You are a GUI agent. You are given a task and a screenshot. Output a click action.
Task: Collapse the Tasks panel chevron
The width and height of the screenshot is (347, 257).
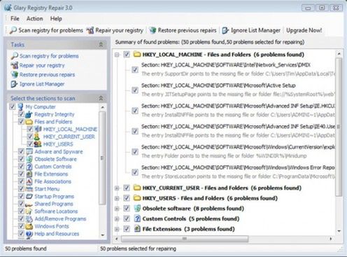(x=101, y=44)
